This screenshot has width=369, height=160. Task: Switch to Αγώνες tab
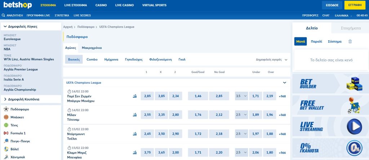tap(71, 48)
